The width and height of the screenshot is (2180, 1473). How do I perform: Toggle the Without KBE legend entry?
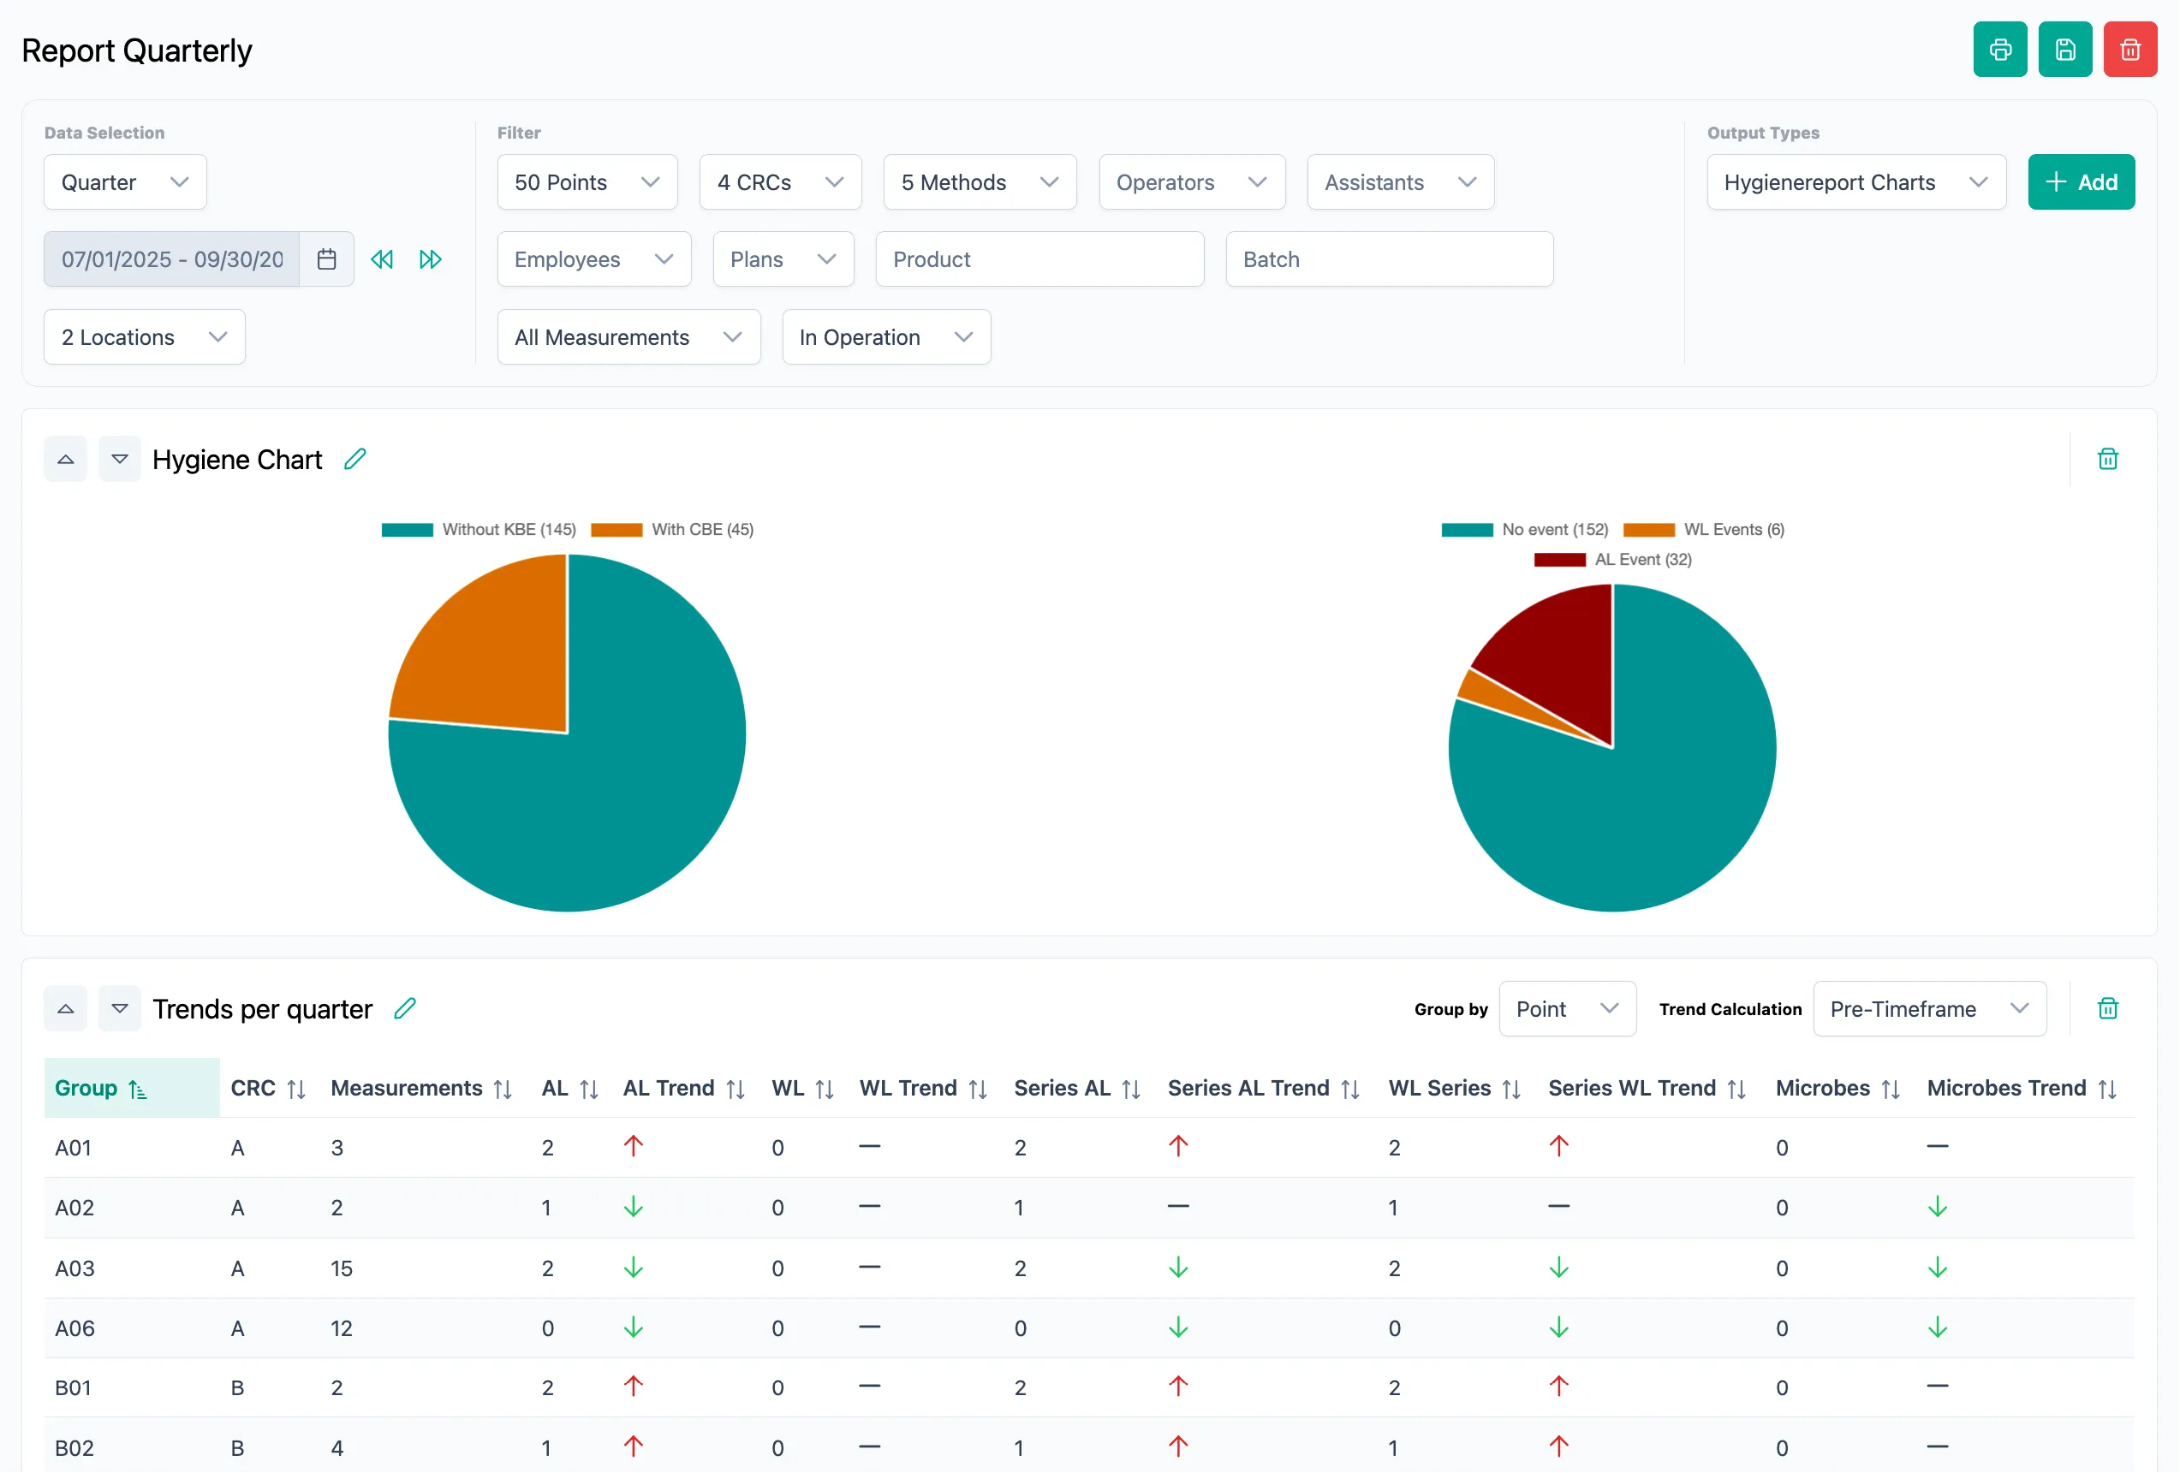[479, 529]
